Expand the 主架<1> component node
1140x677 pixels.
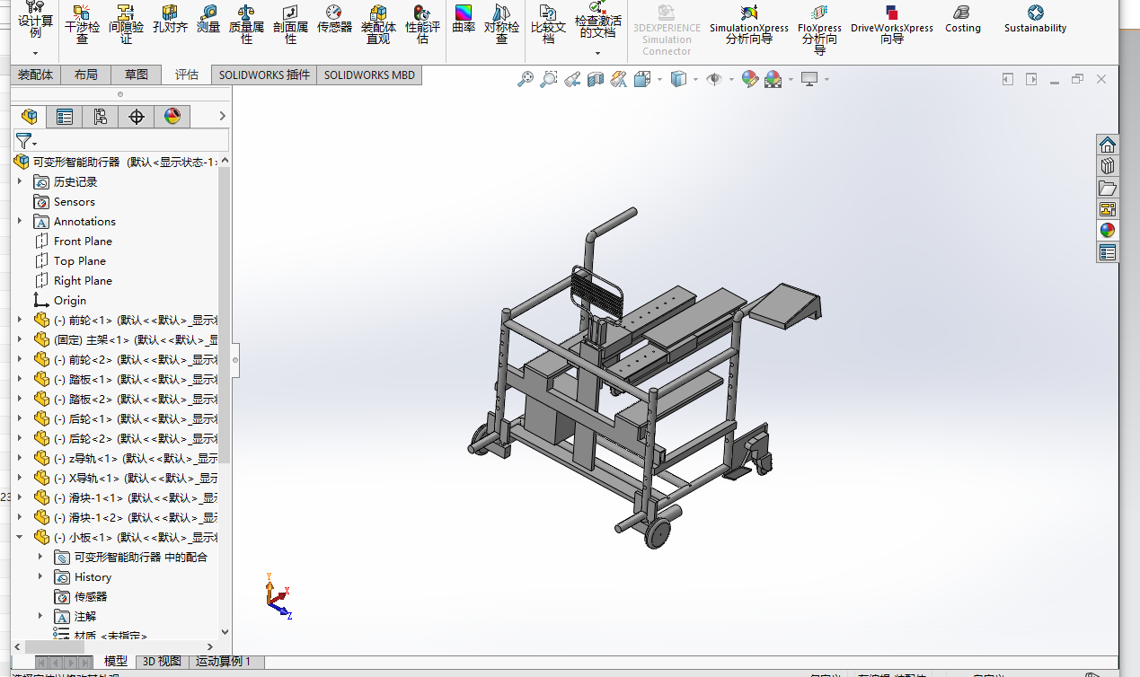click(x=20, y=339)
